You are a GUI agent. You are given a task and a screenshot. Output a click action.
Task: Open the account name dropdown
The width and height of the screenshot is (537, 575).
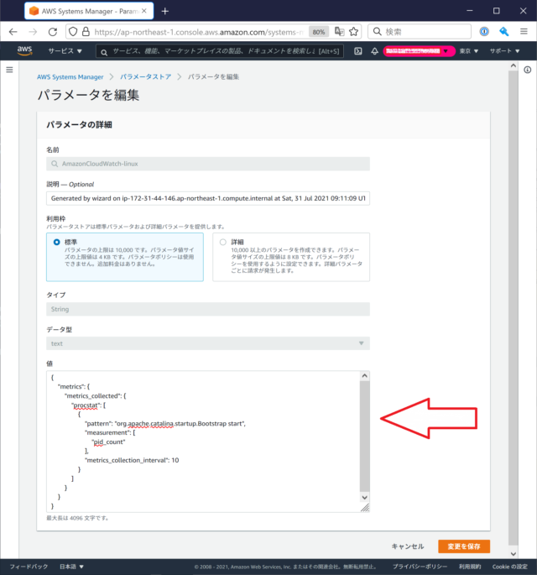point(419,51)
